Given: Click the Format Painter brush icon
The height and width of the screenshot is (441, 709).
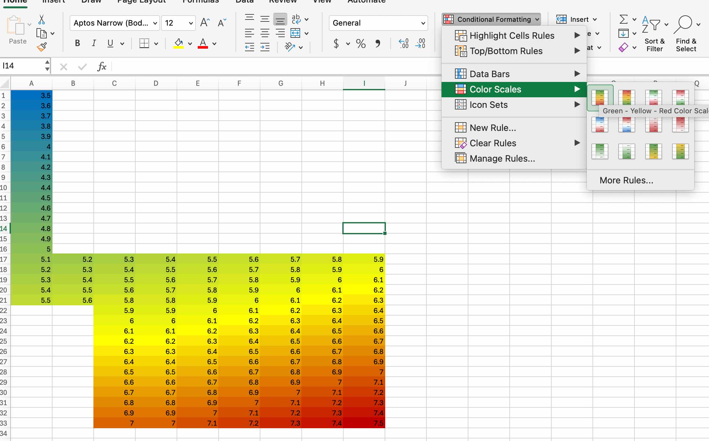Looking at the screenshot, I should click(x=42, y=47).
